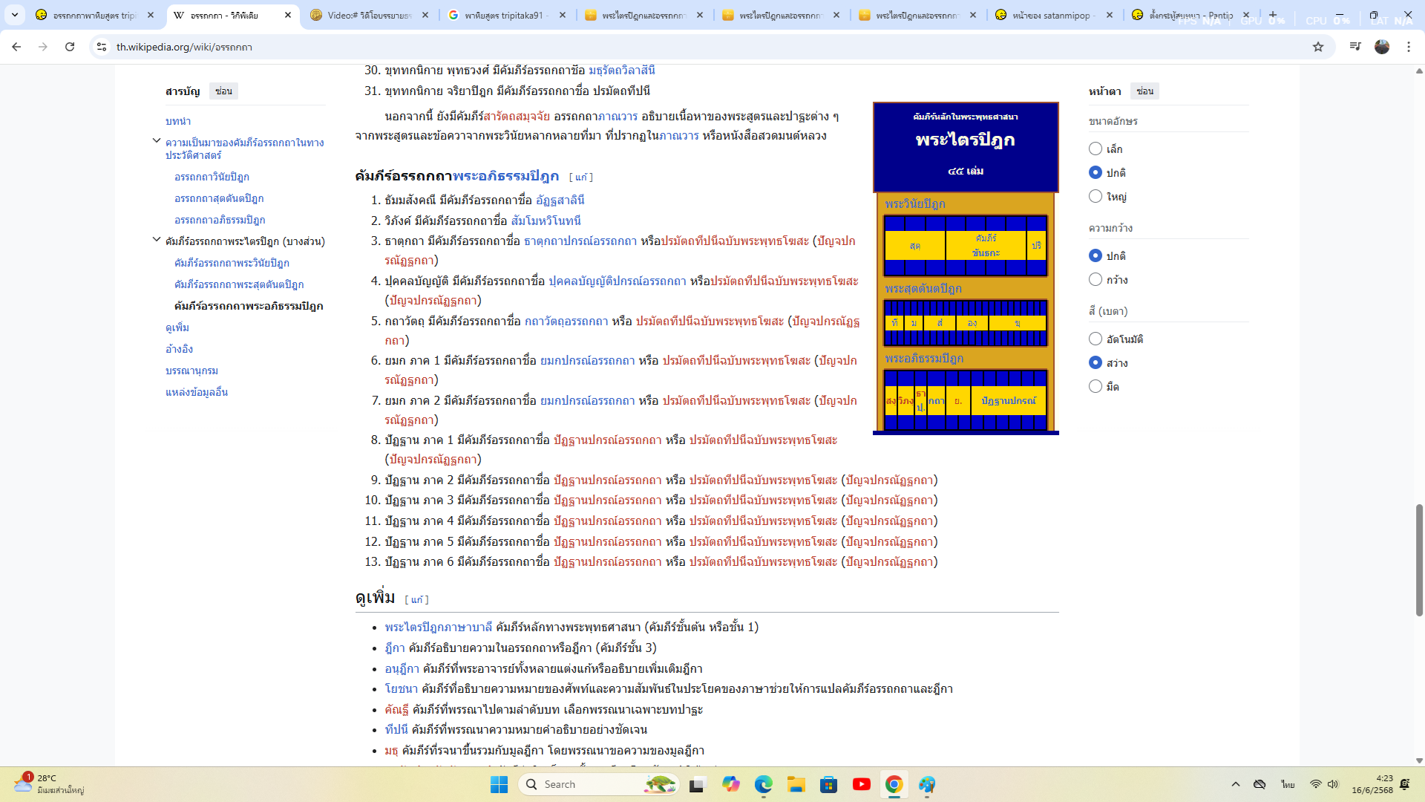Image resolution: width=1425 pixels, height=802 pixels.
Task: Open พระไตรปิฎกภาษาบาลี link in ดูเพิ่ม
Action: 439,627
